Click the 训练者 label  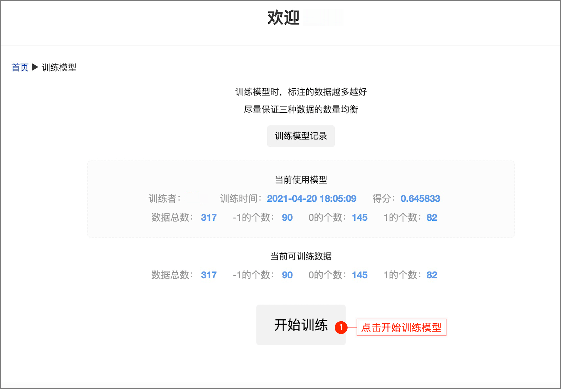tap(164, 198)
